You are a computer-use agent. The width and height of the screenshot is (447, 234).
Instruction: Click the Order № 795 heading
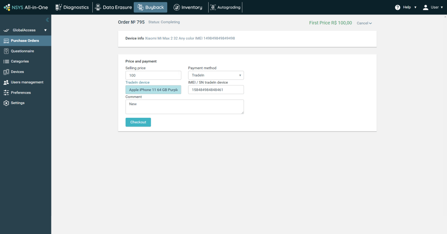131,22
